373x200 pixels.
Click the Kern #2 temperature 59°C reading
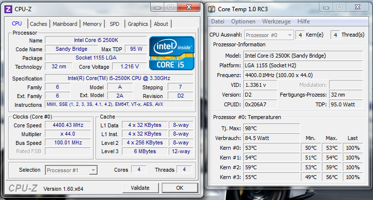click(272, 167)
